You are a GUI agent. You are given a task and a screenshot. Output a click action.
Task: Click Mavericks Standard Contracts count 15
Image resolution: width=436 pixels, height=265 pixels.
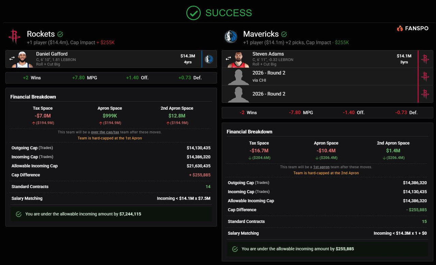tap(424, 221)
